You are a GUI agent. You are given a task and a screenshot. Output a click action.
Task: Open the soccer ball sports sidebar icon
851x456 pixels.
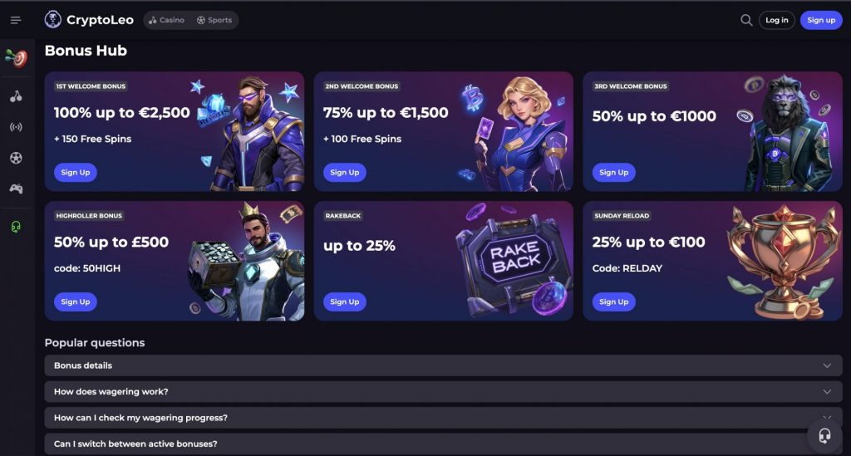[x=17, y=158]
